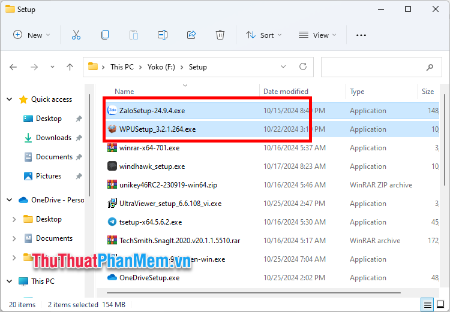Viewport: 450px width, 312px height.
Task: Collapse the This PC tree node
Action: tap(10, 281)
